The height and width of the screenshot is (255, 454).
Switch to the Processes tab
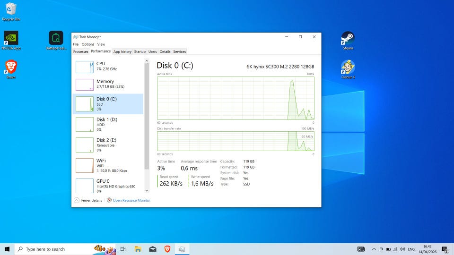(x=80, y=51)
